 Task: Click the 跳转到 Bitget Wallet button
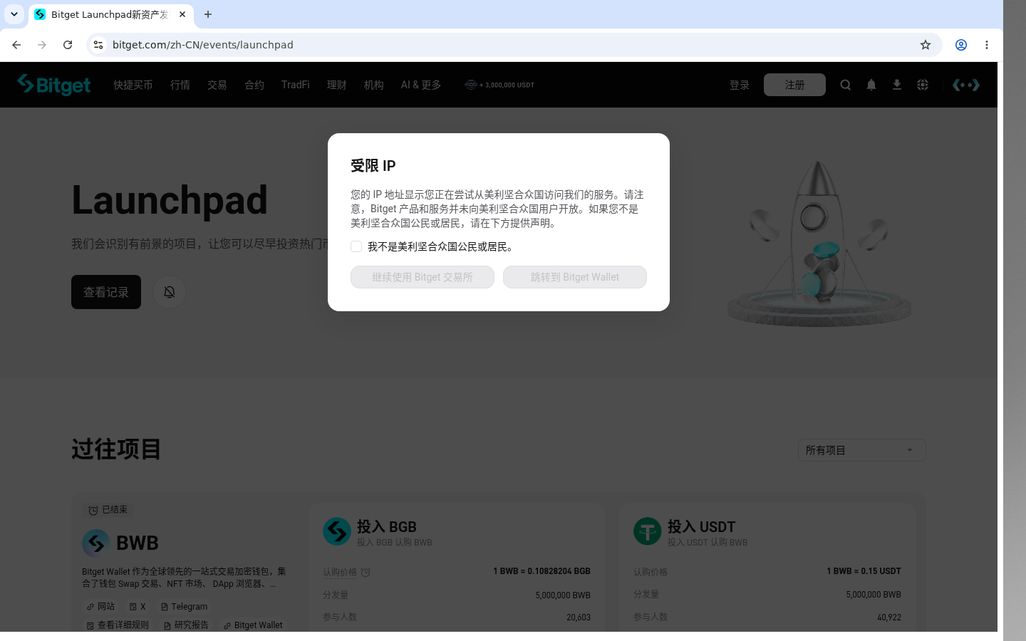coord(575,277)
